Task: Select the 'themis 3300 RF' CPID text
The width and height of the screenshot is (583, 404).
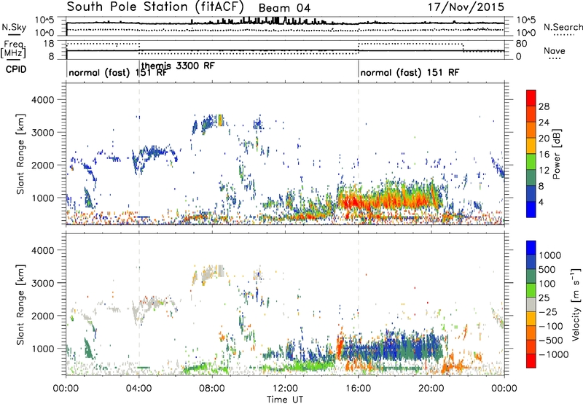Action: (178, 66)
